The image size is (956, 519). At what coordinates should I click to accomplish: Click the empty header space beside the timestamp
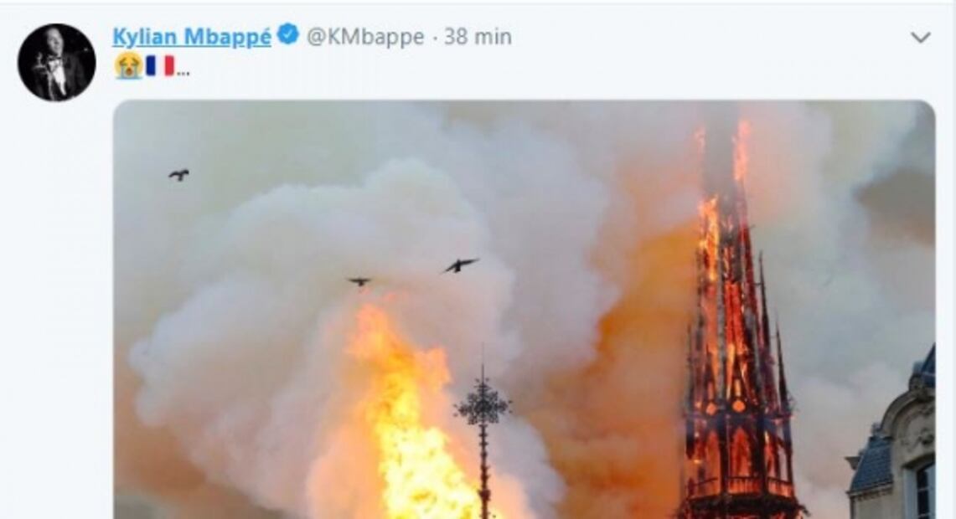(707, 37)
